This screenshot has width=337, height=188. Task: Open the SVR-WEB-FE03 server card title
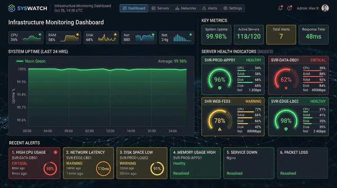[217, 101]
